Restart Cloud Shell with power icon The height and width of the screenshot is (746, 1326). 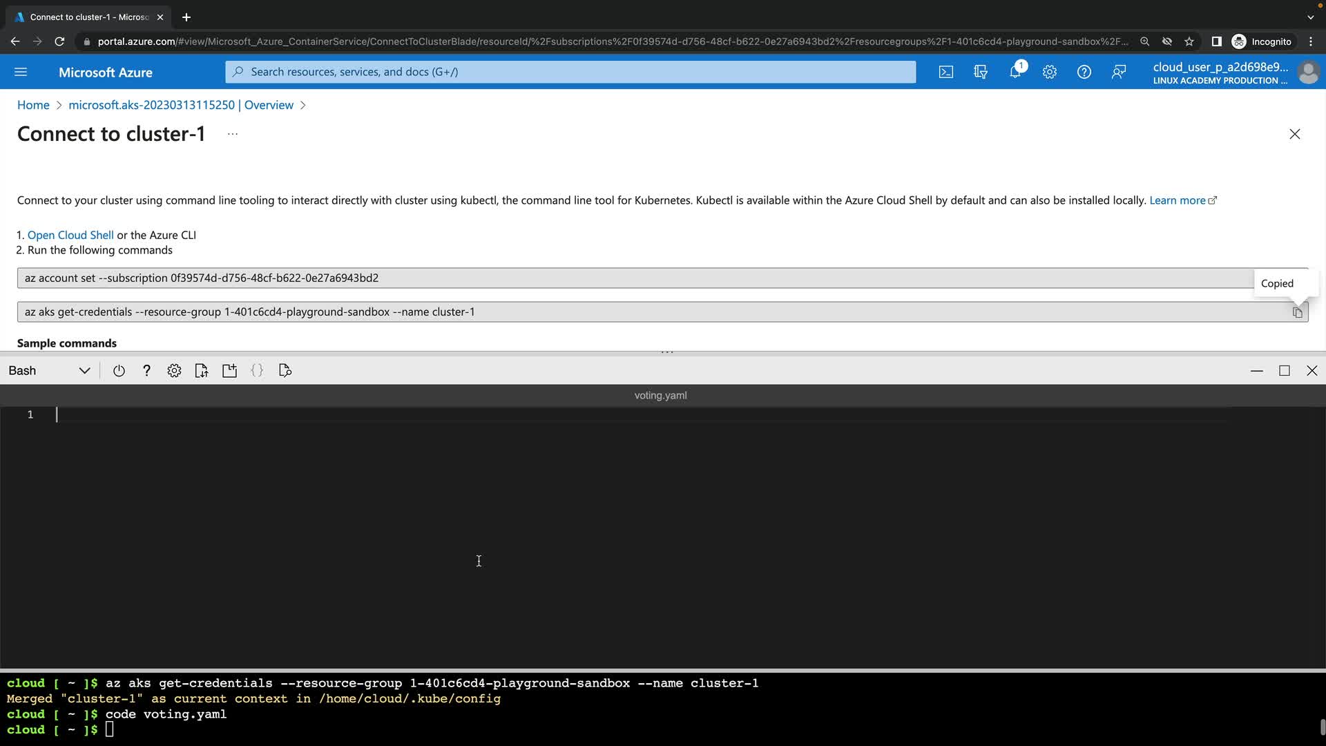pos(119,371)
